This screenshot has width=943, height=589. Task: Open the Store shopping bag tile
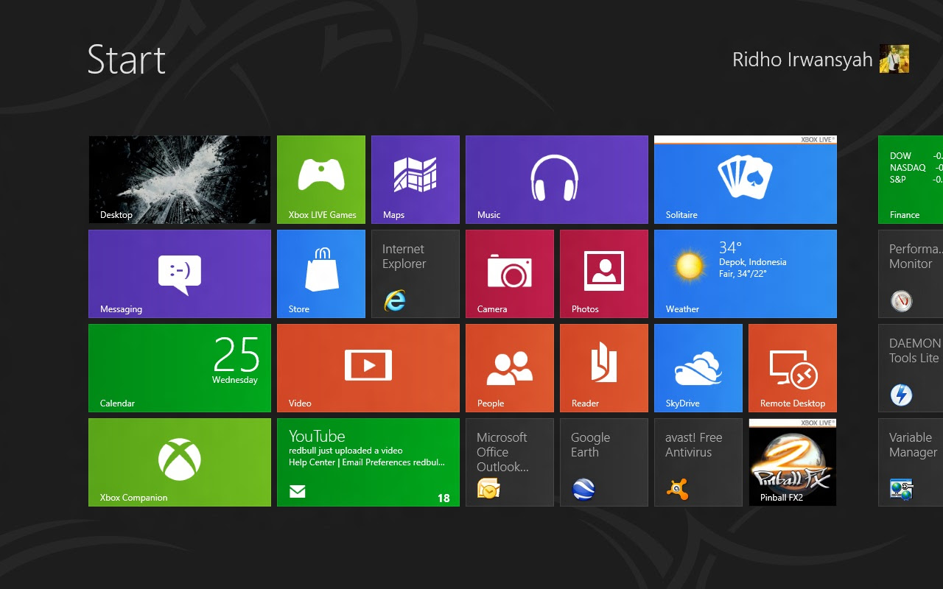[x=321, y=274]
